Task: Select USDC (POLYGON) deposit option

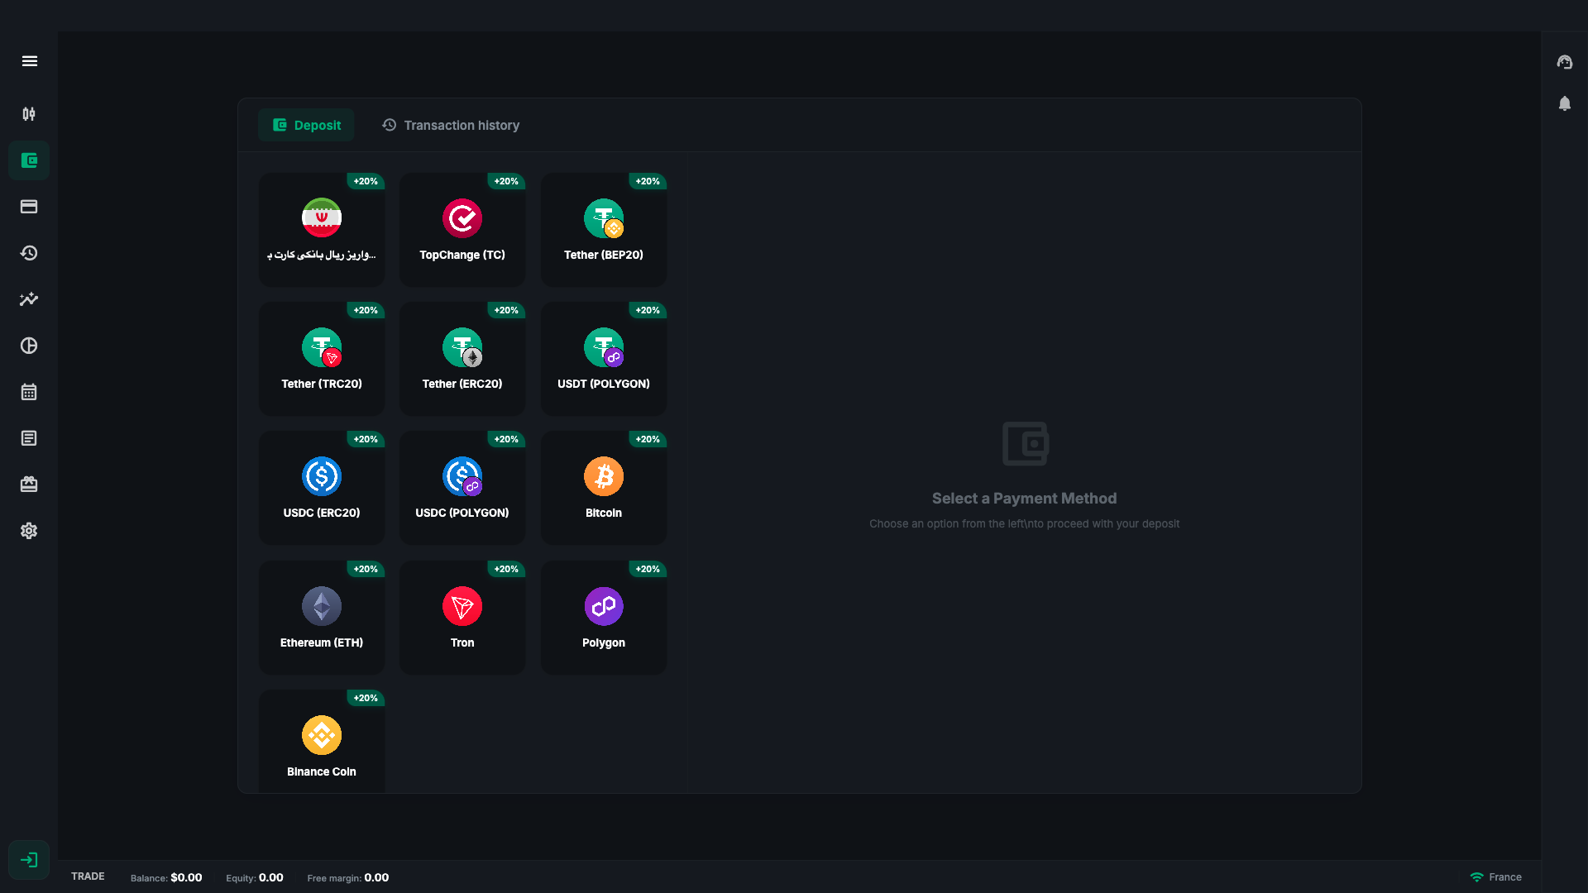Action: (462, 487)
